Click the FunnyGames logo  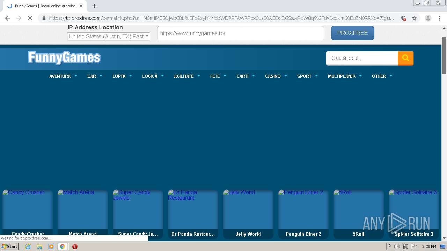pos(64,58)
